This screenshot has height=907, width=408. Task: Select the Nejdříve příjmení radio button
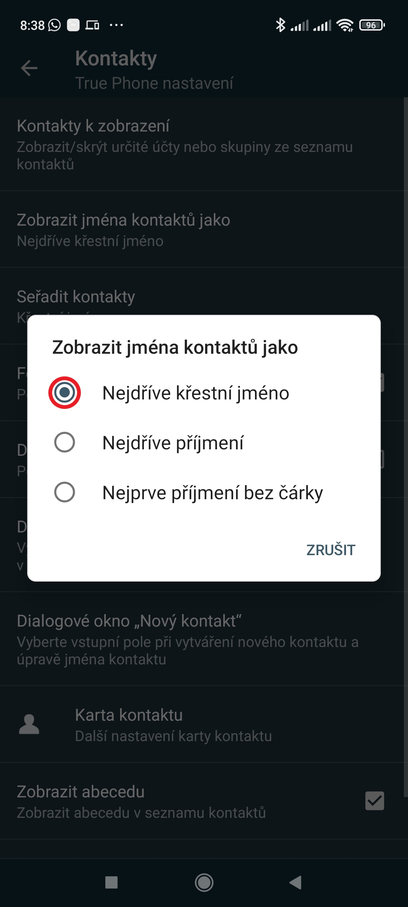[x=65, y=442]
